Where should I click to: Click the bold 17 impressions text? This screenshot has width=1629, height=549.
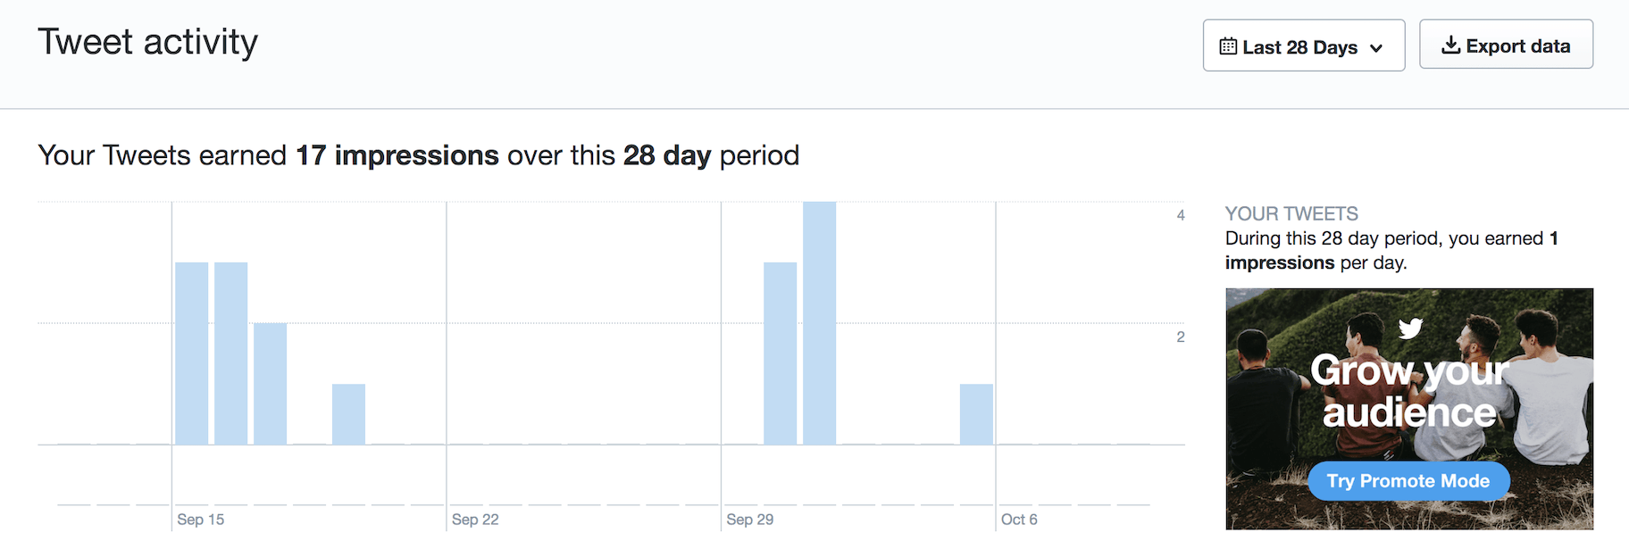397,155
